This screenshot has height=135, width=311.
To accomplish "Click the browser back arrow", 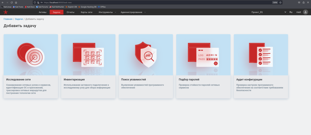I will pos(2,2).
